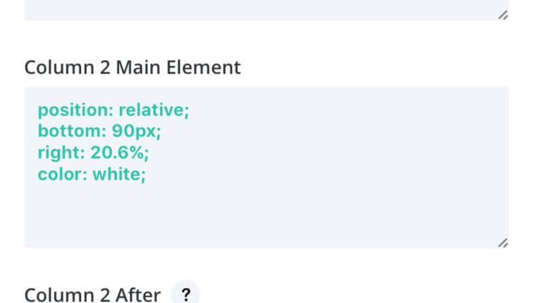Click the word "white" in the CSS
This screenshot has width=542, height=303.
[117, 174]
